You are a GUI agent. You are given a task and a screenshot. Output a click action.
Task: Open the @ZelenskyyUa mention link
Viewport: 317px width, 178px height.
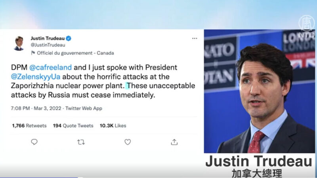point(36,77)
